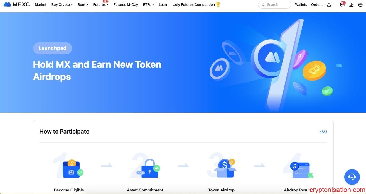Expand the ETFs dropdown menu
Viewport: 366px width, 194px height.
pos(148,5)
